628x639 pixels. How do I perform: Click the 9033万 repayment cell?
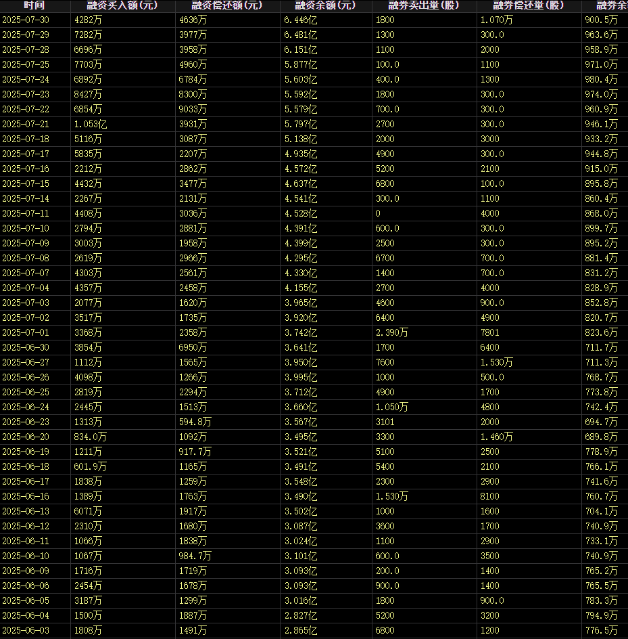pos(193,110)
